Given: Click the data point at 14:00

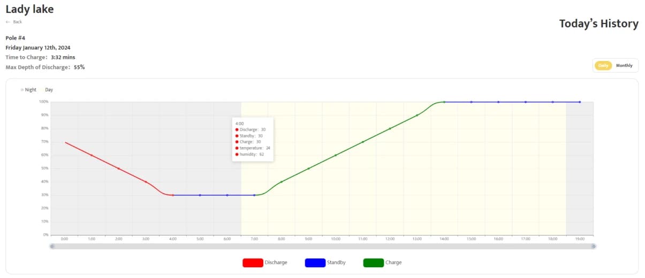Looking at the screenshot, I should pyautogui.click(x=444, y=102).
